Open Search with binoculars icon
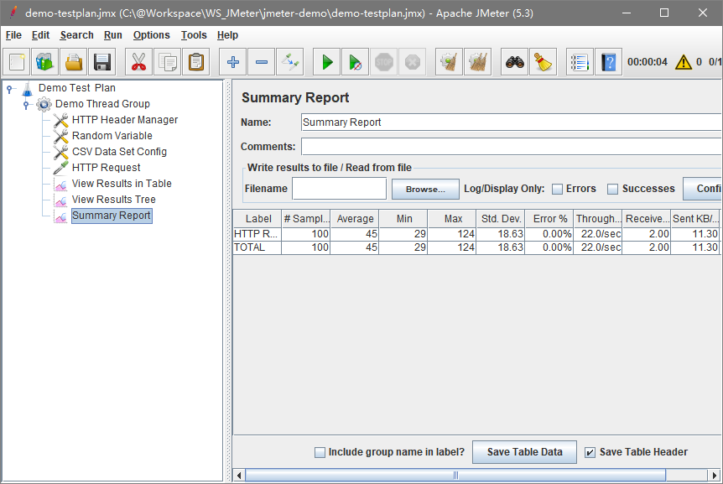Viewport: 723px width, 484px height. coord(515,62)
